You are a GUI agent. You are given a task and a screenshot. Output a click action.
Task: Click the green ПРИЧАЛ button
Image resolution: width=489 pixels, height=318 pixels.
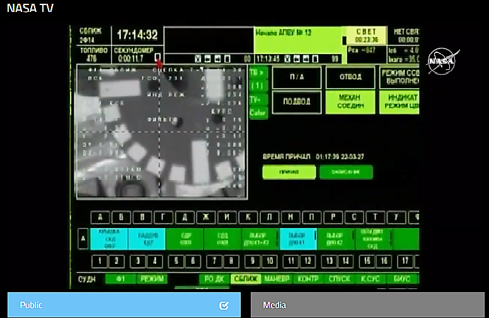click(289, 172)
